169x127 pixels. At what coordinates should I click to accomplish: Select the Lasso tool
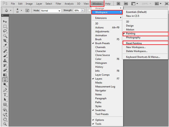click(x=5, y=31)
